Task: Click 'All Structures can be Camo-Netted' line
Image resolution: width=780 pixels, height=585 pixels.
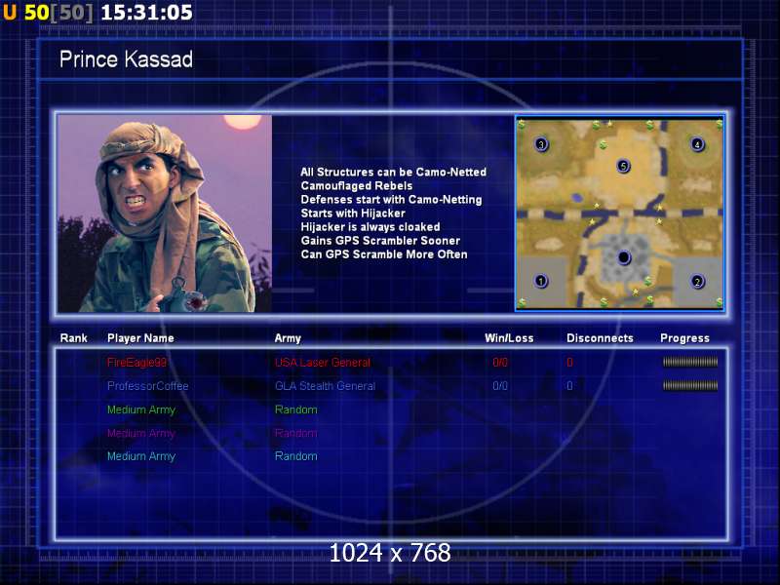Action: click(x=394, y=173)
